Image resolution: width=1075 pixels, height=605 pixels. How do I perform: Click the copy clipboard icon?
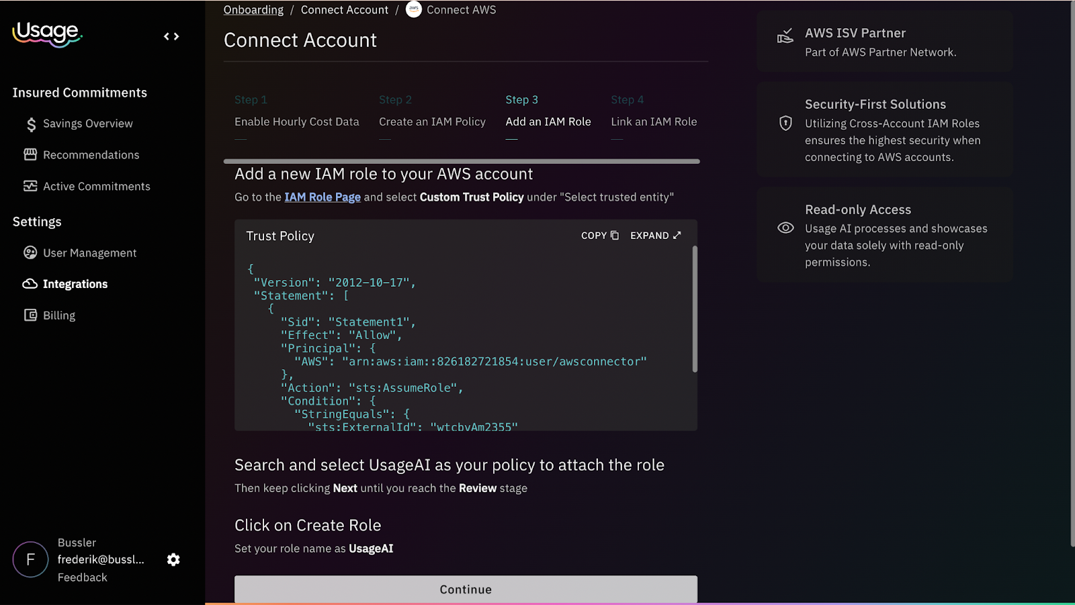coord(614,235)
